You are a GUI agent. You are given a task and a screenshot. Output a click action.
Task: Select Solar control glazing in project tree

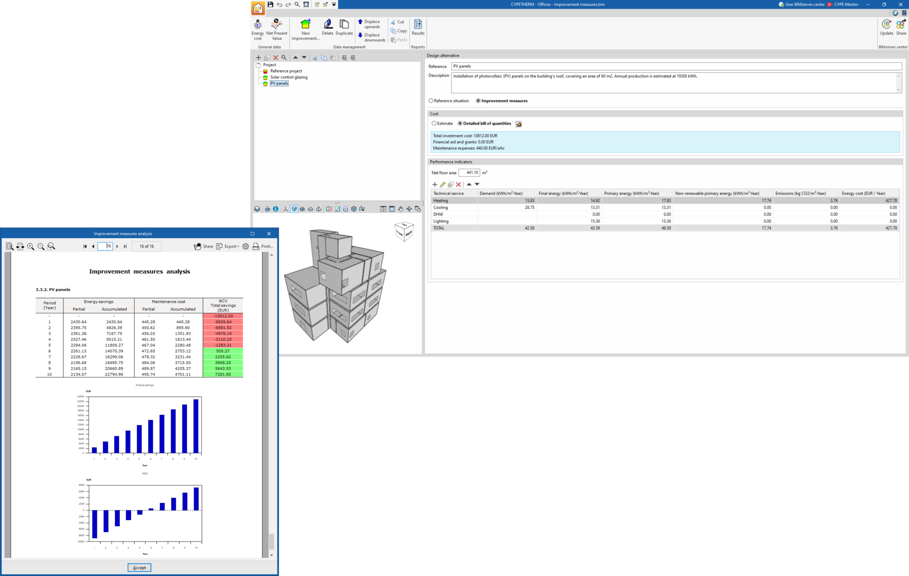coord(289,77)
